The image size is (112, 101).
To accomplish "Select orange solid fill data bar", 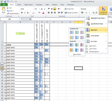I will click(x=72, y=50).
